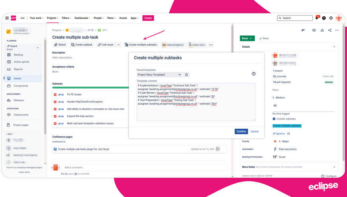Open Saved templates dropdown Project Story Template2
347x197 pixels.
click(x=159, y=75)
